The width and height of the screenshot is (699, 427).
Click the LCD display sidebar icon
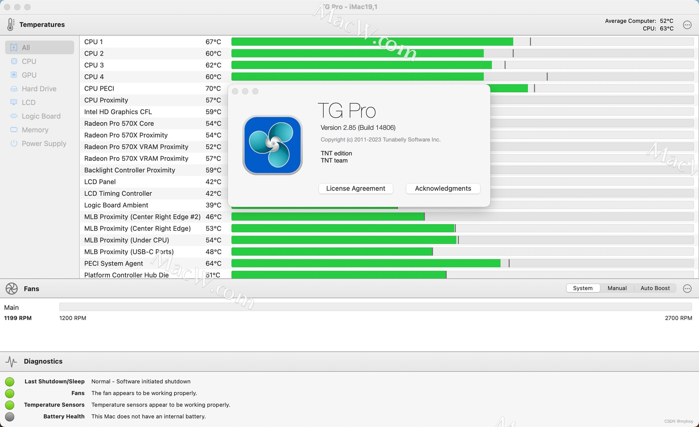14,102
